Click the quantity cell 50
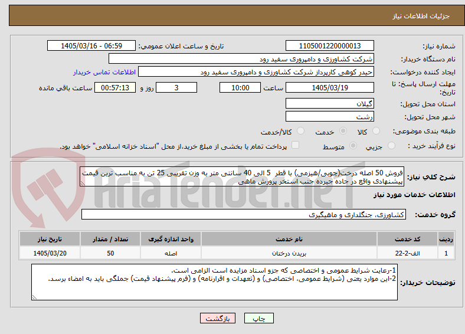The image size is (465, 334). pyautogui.click(x=110, y=253)
